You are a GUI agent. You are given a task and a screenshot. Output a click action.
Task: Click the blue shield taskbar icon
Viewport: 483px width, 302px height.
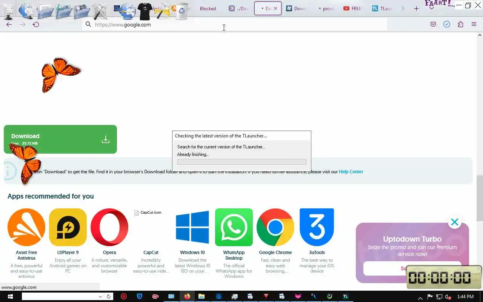click(140, 297)
